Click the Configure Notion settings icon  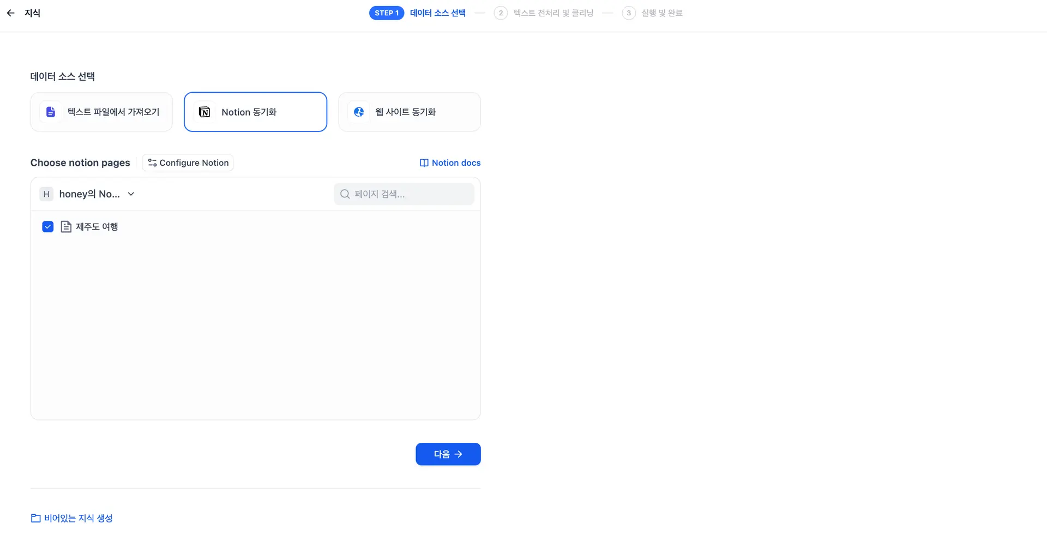pos(152,163)
